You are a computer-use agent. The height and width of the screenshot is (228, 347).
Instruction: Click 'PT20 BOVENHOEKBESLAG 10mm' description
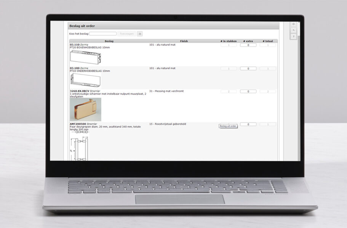coord(90,47)
